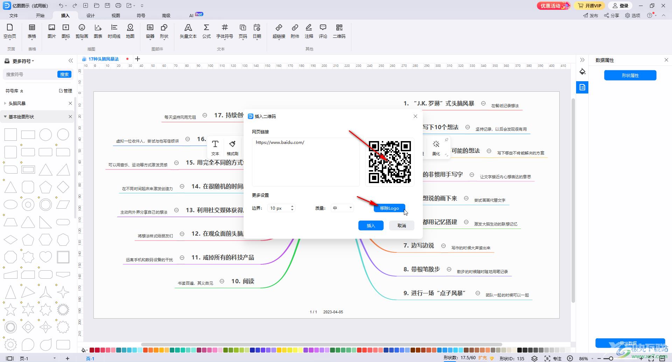Expand the 更多符号 dropdown
The width and height of the screenshot is (672, 362).
coord(23,61)
